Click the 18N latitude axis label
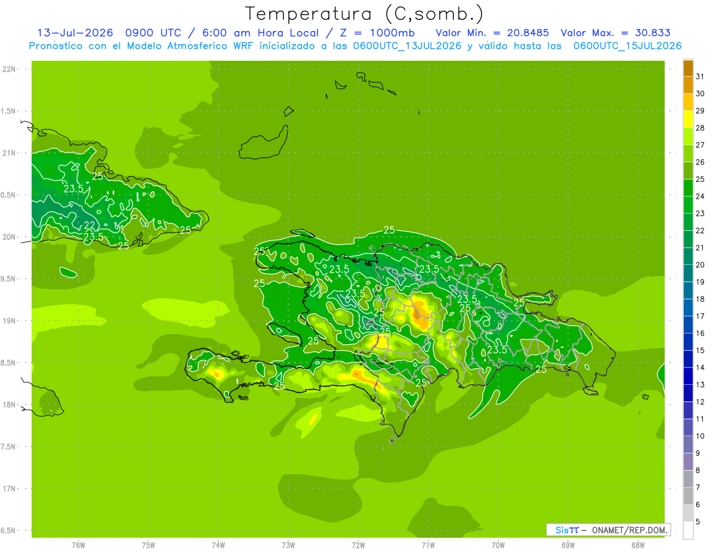The width and height of the screenshot is (716, 553). click(x=10, y=404)
